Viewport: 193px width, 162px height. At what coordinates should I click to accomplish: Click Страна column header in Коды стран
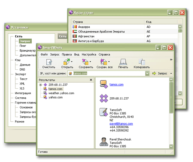(108, 22)
